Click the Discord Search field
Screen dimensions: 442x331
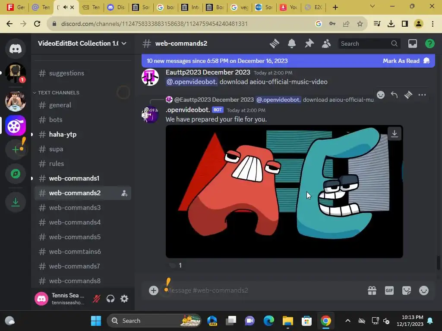369,44
